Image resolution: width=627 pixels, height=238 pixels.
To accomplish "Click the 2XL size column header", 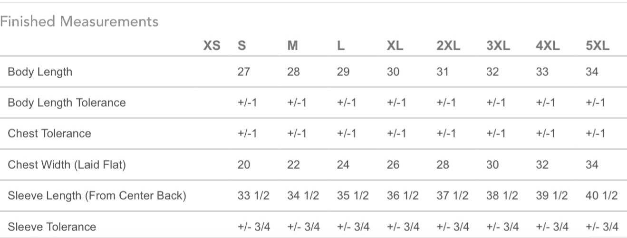I will (x=448, y=46).
